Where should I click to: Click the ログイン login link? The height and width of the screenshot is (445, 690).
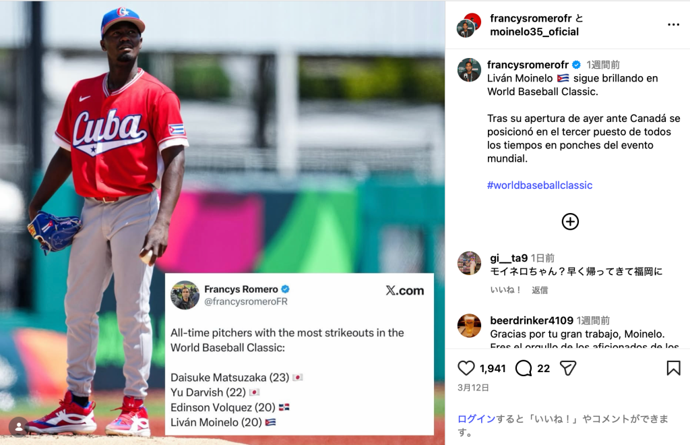(x=476, y=419)
